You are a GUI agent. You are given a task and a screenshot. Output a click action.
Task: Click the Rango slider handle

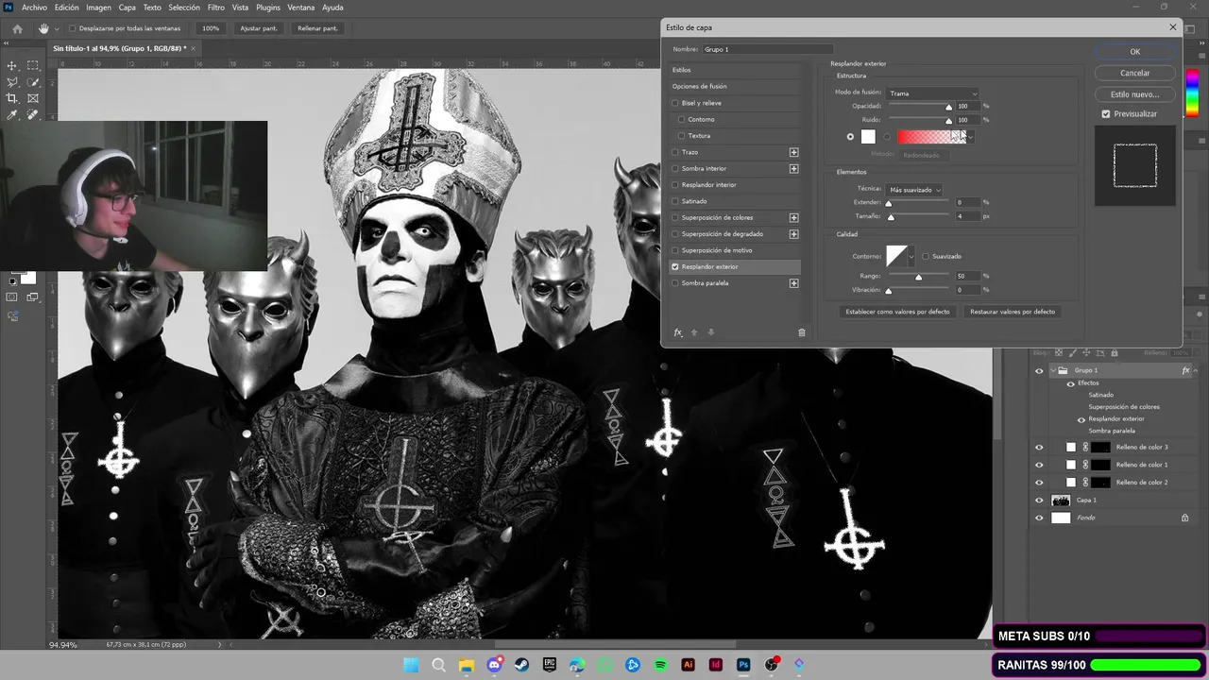(918, 277)
